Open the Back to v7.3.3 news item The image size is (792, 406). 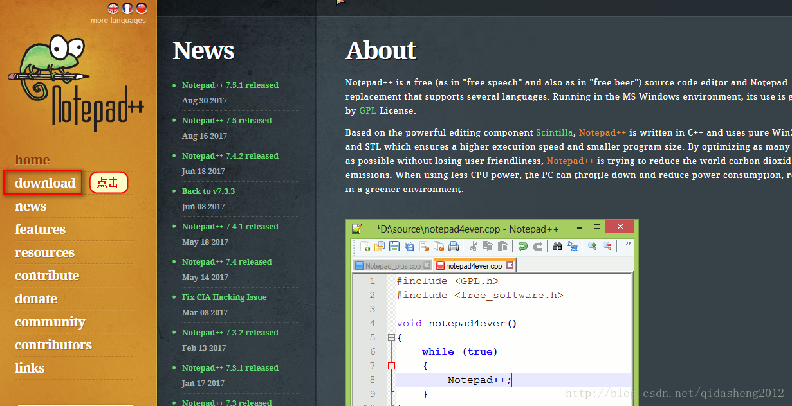(208, 191)
